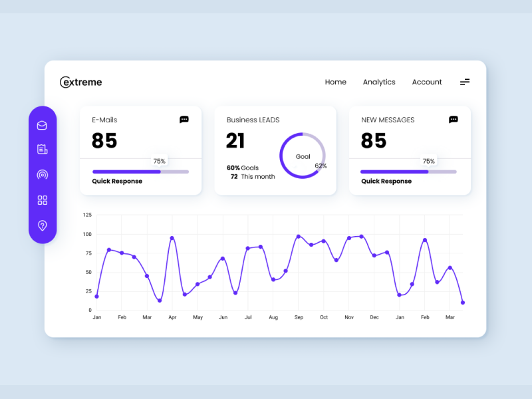Viewport: 532px width, 399px height.
Task: Open the mail envelope icon in the sidebar
Action: 42,125
